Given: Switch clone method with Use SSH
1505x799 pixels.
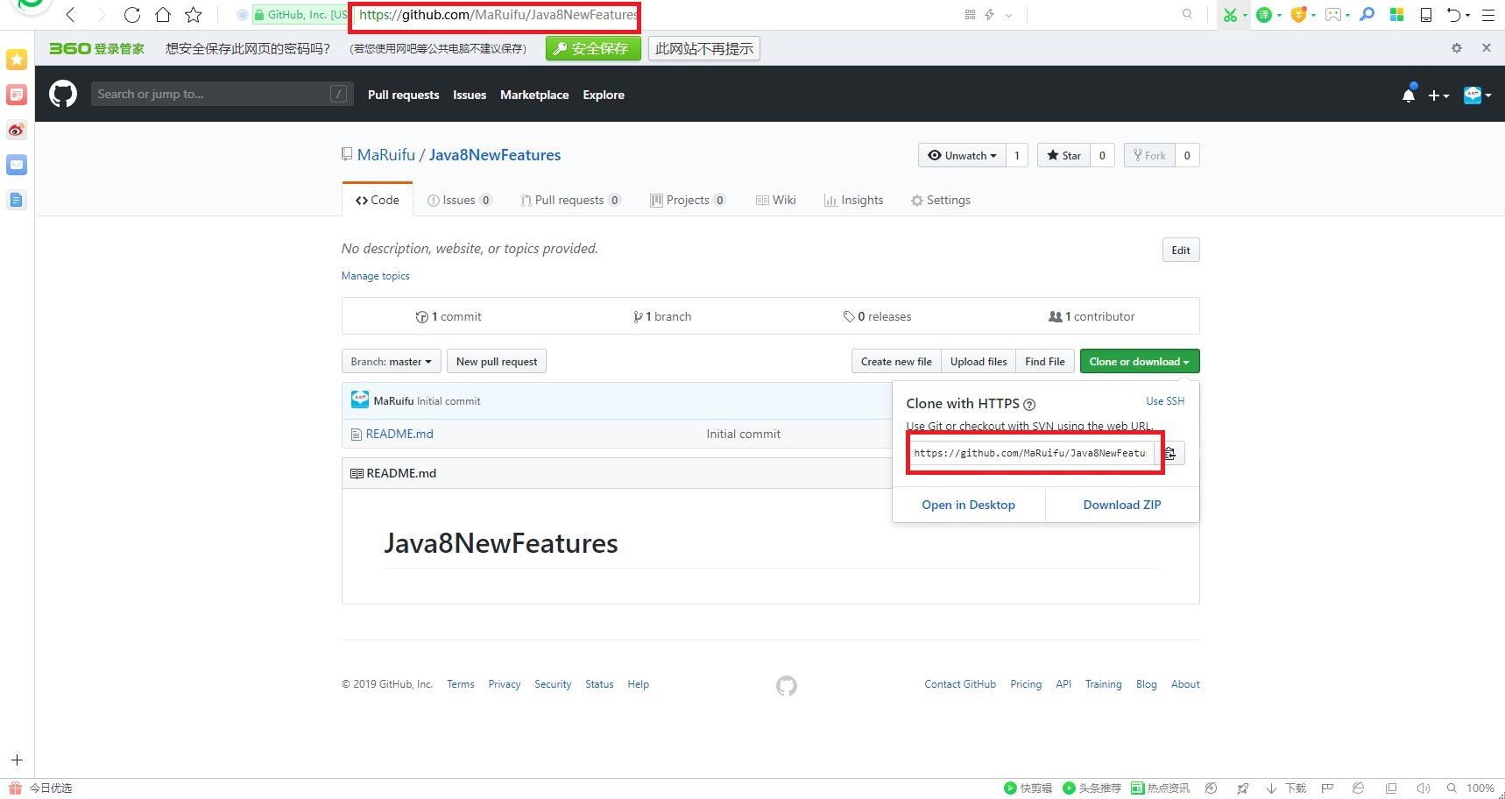Looking at the screenshot, I should tap(1165, 400).
